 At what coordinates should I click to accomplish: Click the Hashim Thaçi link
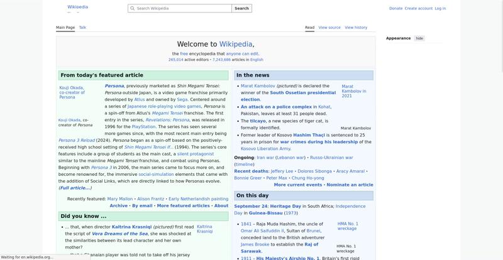coord(309,135)
